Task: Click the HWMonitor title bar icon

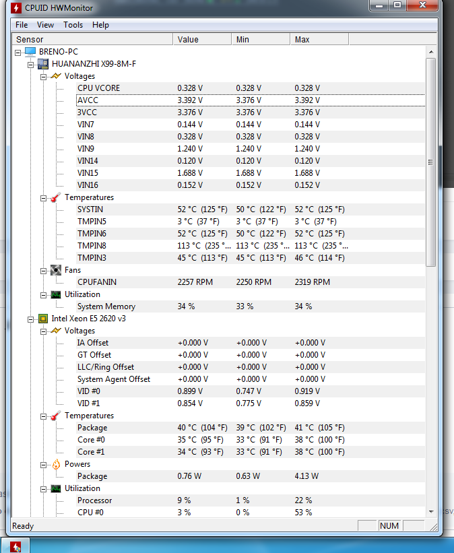Action: (16, 8)
